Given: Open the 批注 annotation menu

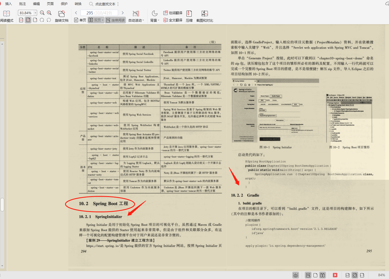Looking at the screenshot, I should pos(22,4).
